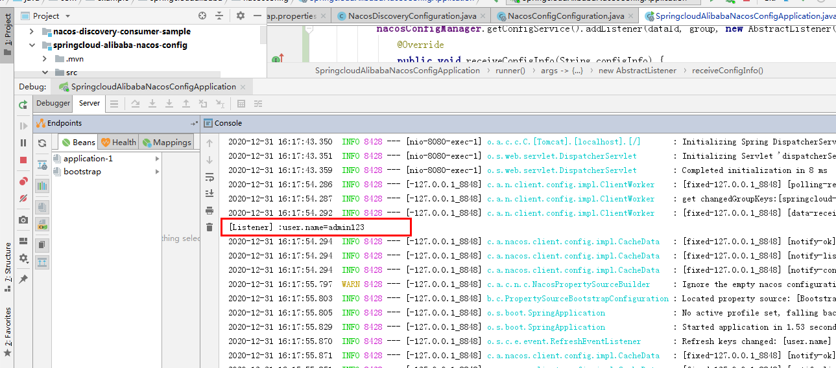Open the View Breakpoints icon
Screen dimensions: 836x368
click(23, 181)
